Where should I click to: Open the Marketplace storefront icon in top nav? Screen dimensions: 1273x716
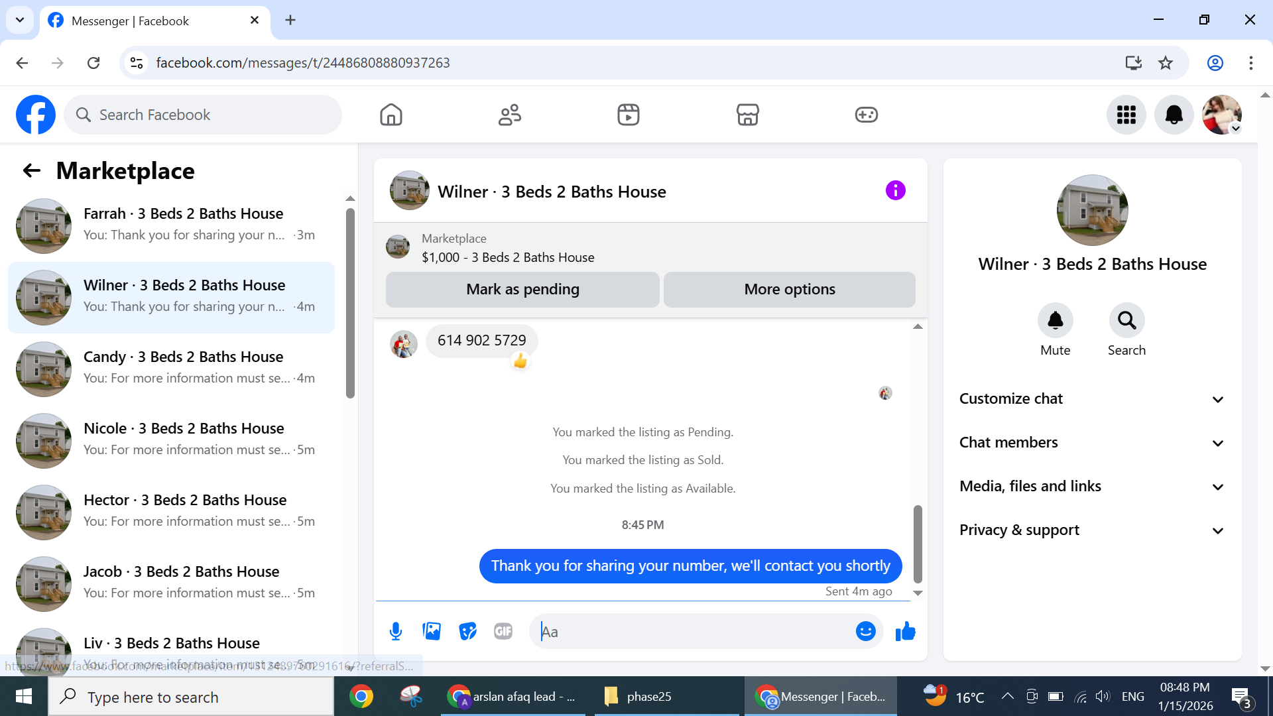click(747, 115)
